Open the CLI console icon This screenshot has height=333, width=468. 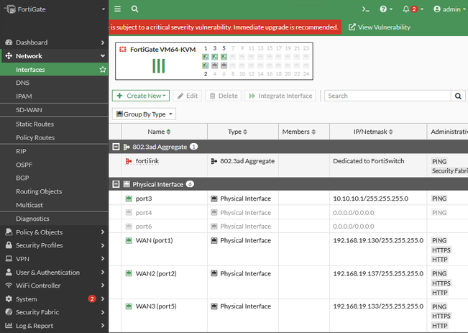tap(366, 9)
